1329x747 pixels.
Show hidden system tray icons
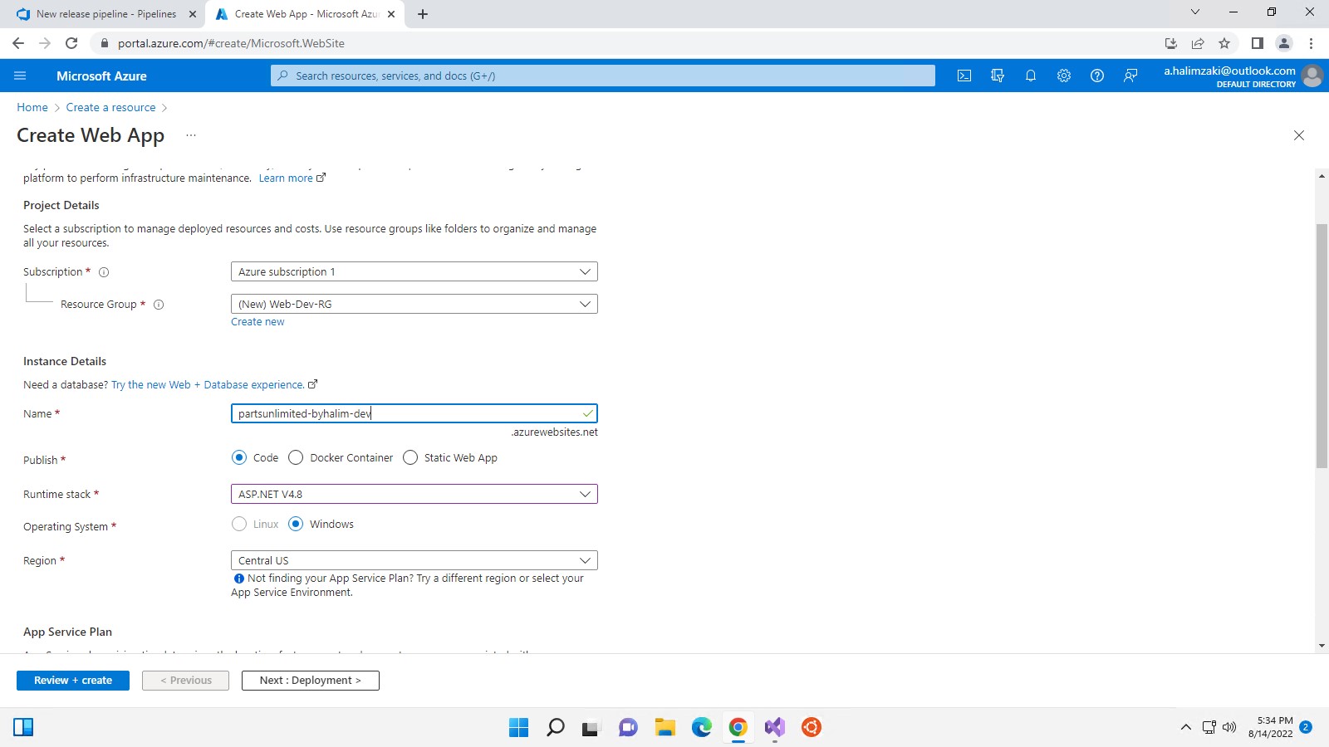click(1185, 728)
